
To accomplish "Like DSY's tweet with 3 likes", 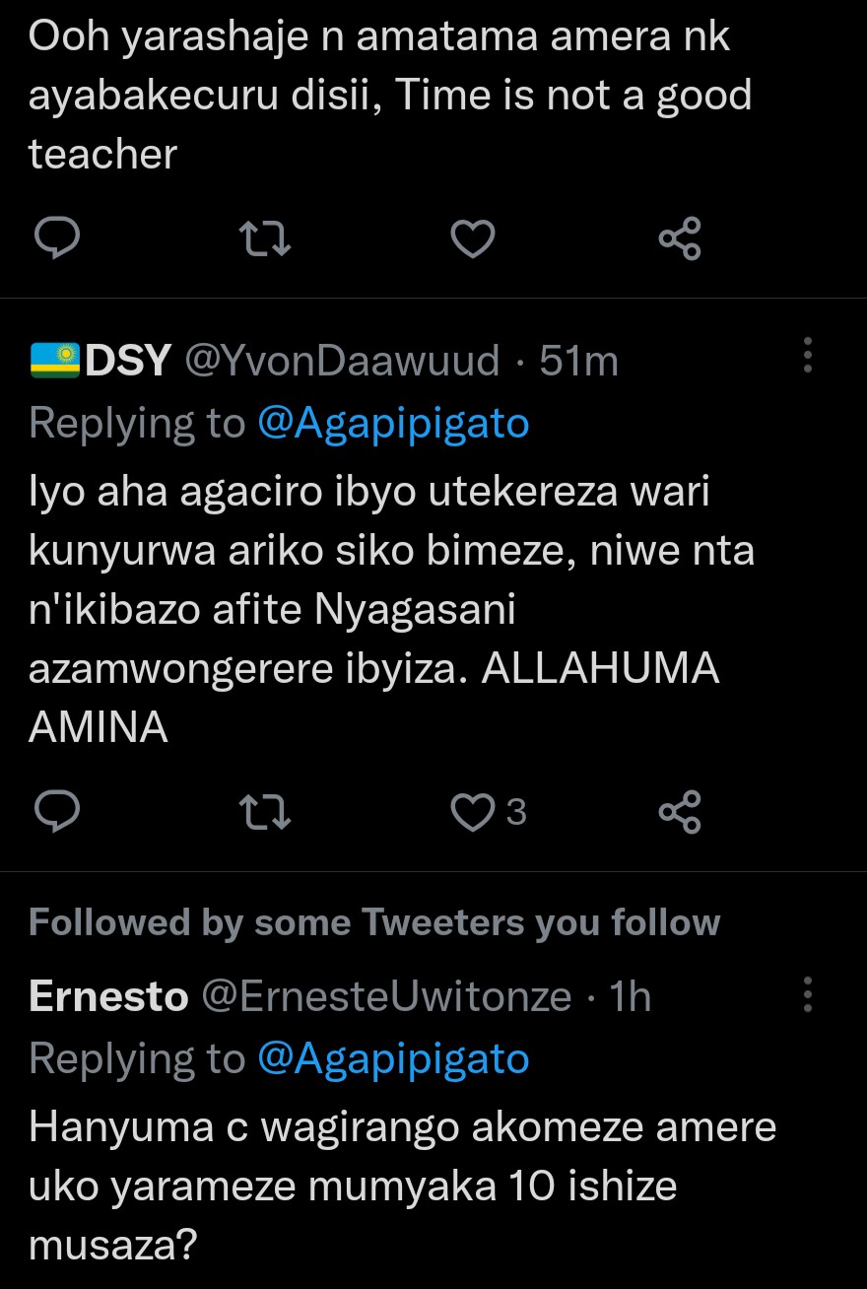I will point(472,812).
